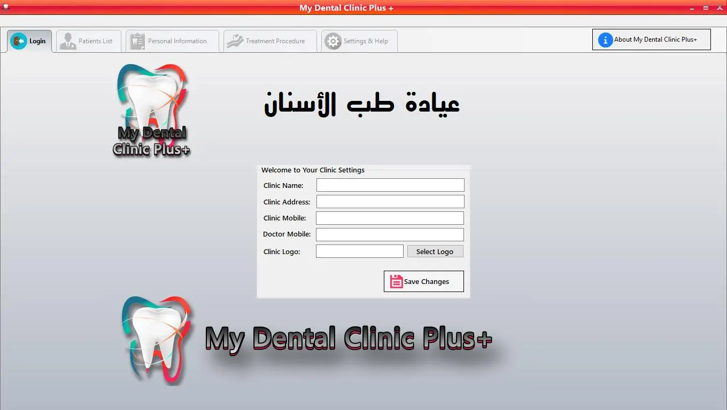Click the 'Clinic Address:' label
Viewport: 727px width, 410px height.
point(287,202)
